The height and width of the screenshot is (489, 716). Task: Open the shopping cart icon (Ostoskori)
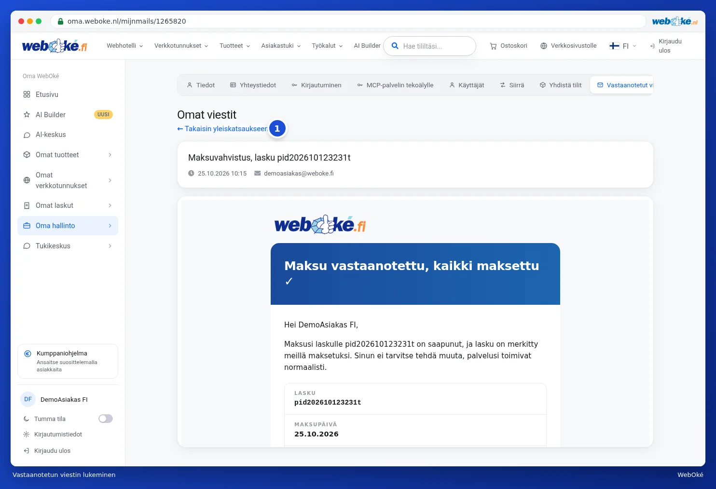coord(493,46)
